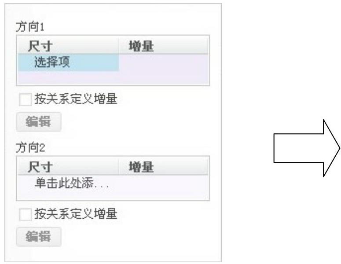Image resolution: width=341 pixels, height=264 pixels.
Task: Click the 编辑 button under 方向2
Action: tap(39, 235)
